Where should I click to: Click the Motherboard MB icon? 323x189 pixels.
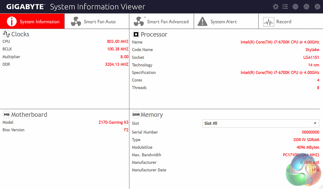pyautogui.click(x=6, y=114)
